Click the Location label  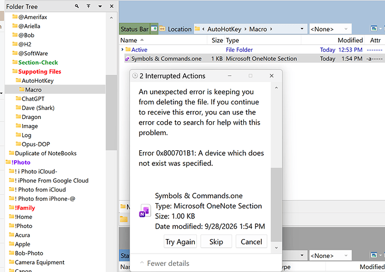click(180, 29)
